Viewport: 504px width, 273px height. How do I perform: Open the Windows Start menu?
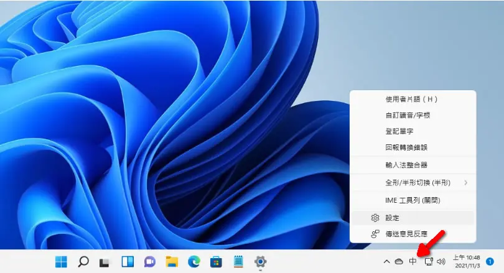click(61, 262)
